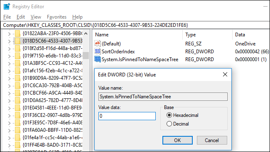Select the (Default) value name

point(111,44)
